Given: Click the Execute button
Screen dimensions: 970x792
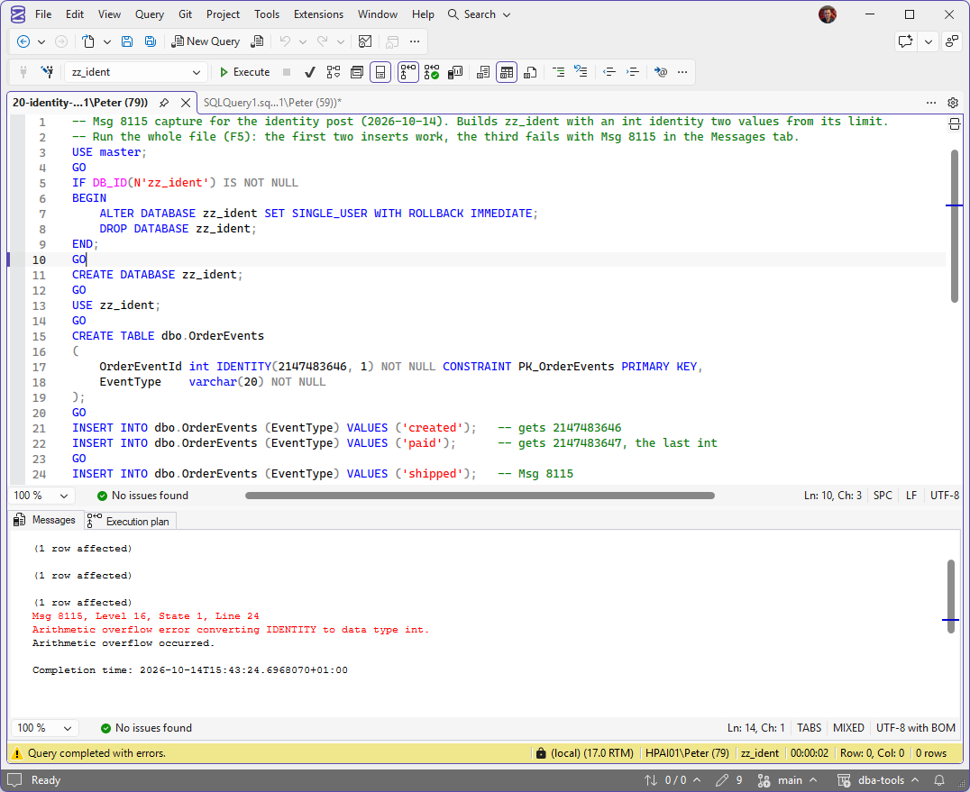Looking at the screenshot, I should coord(245,72).
